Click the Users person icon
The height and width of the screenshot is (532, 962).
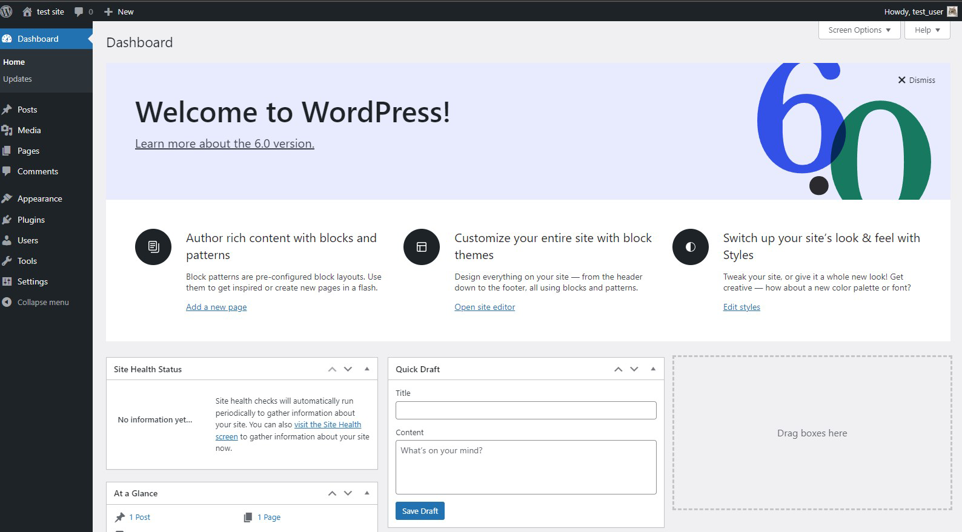point(7,240)
